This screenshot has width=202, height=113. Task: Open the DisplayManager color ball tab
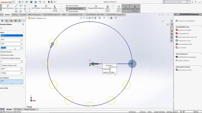[x=15, y=21]
